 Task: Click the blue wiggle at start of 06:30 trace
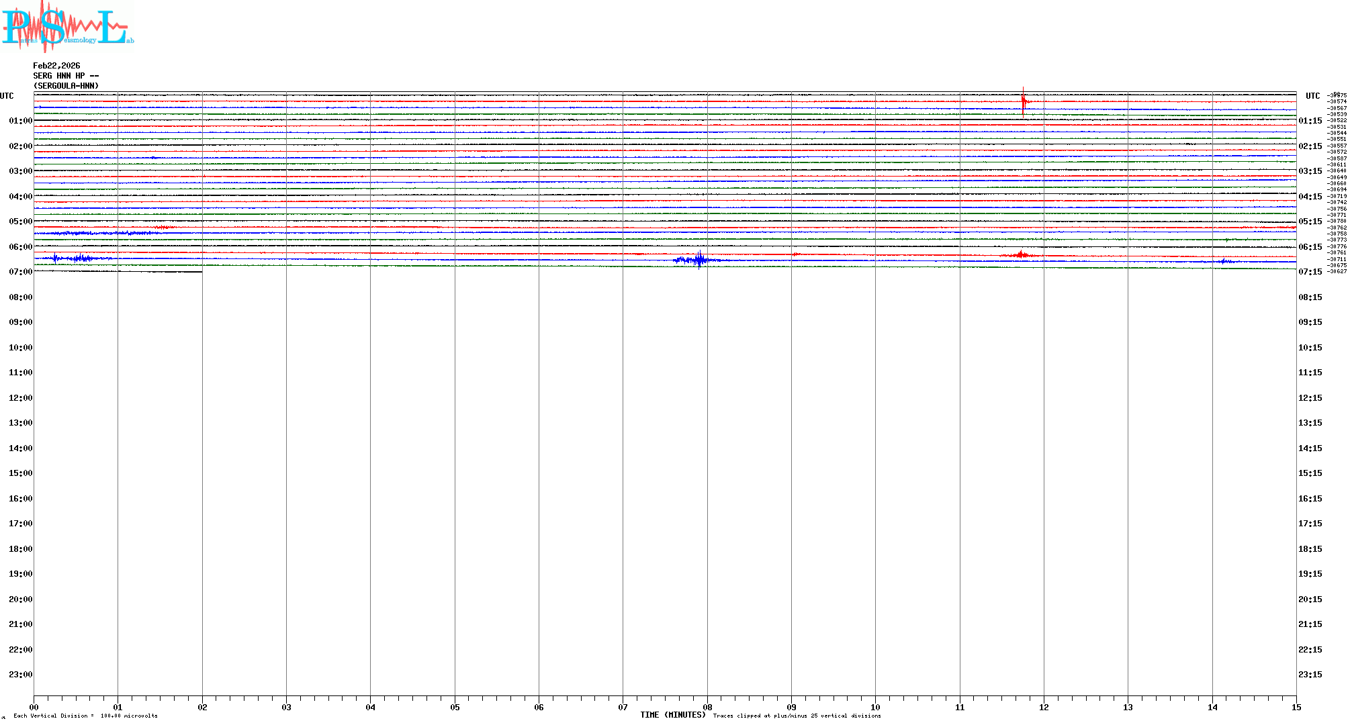(74, 258)
